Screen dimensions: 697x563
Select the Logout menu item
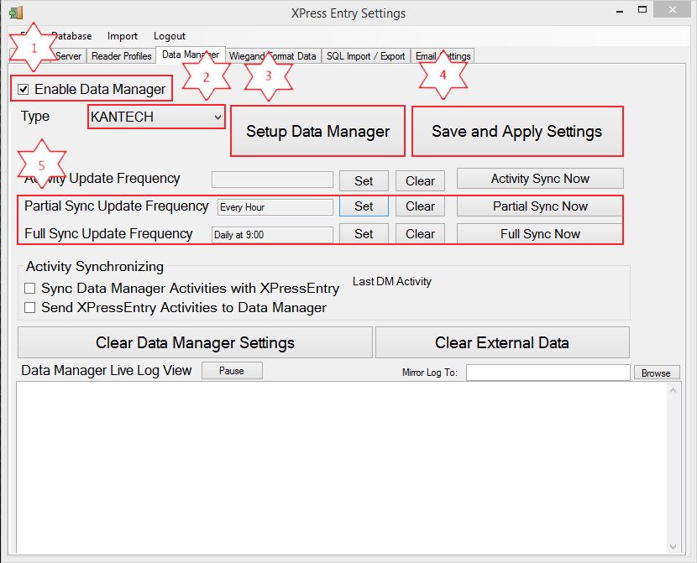170,36
